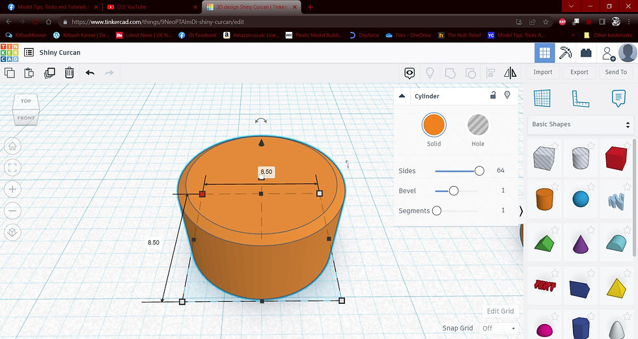The image size is (638, 339).
Task: Click the Export button
Action: coord(579,72)
